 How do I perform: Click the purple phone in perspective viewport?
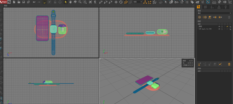pos(144,80)
